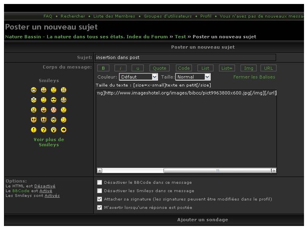Screen dimensions: 308x230
Task: Click the horizontal scrollbar thumb of message box
Action: pos(217,171)
